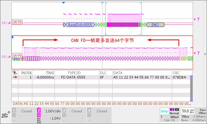Image resolution: width=207 pixels, height=124 pixels.
Task: Click the bus decode B icon in table header
Action: pyautogui.click(x=14, y=73)
